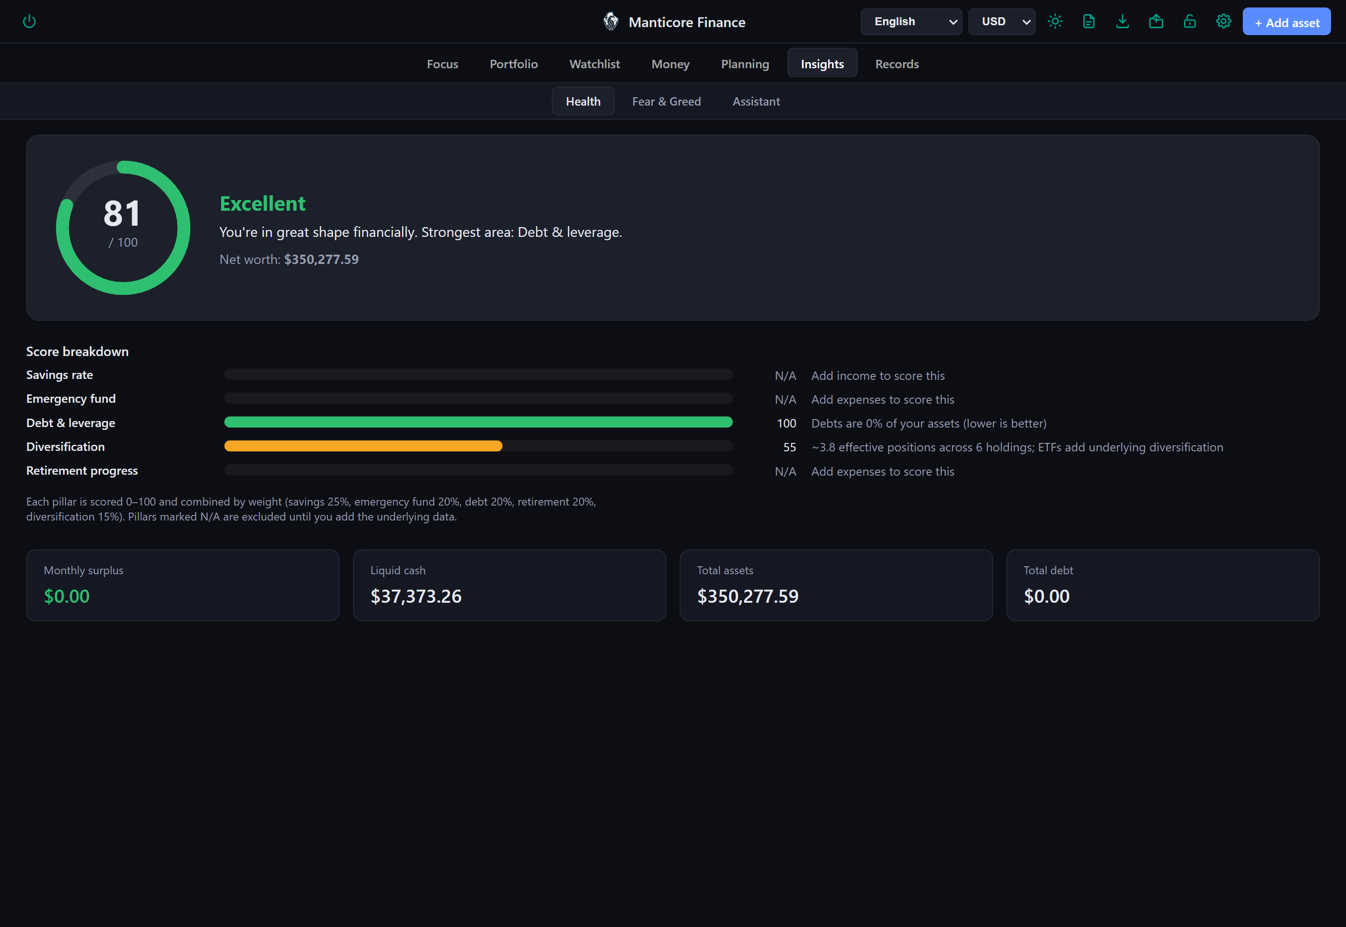
Task: Click the Emergency fund empty bar
Action: (x=478, y=399)
